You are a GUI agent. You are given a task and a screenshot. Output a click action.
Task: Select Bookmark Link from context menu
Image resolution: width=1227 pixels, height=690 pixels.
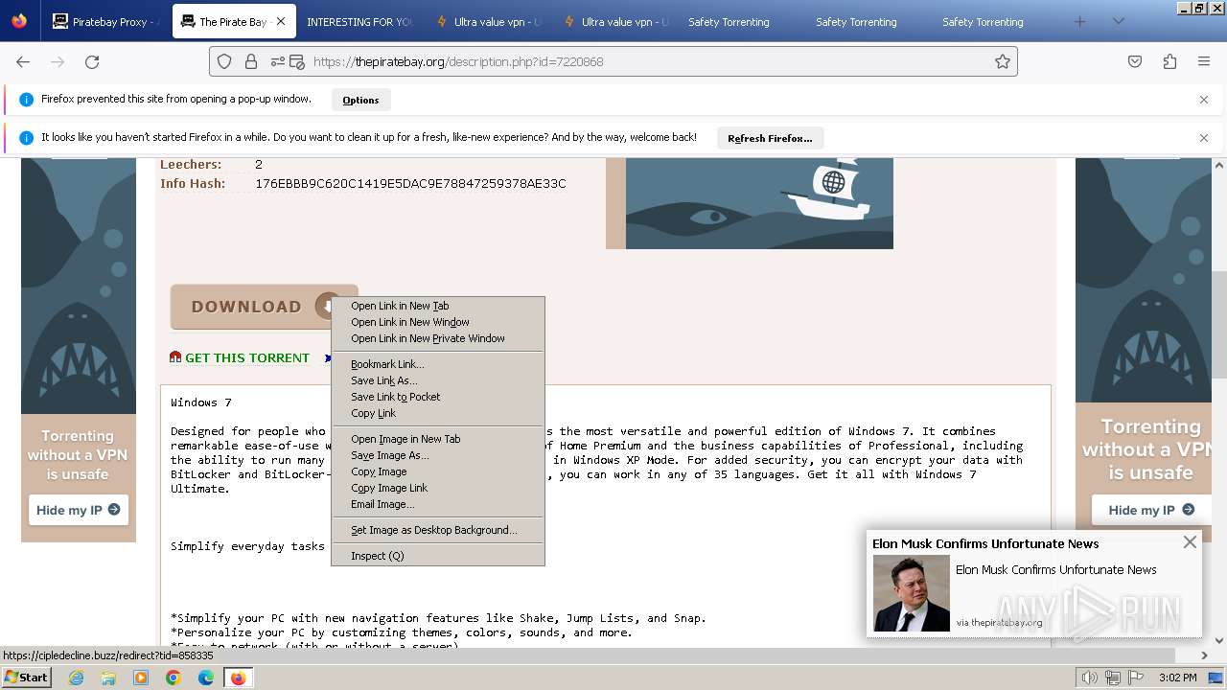(x=438, y=364)
